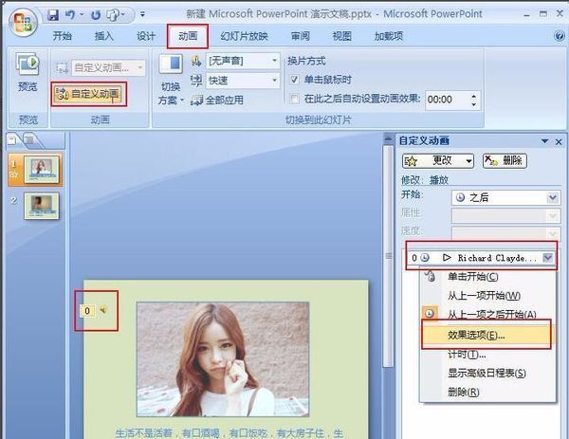Click the vertical scrollbar of the slide area

(x=389, y=256)
